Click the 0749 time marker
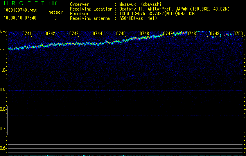246x156 pixels. pos(215,34)
